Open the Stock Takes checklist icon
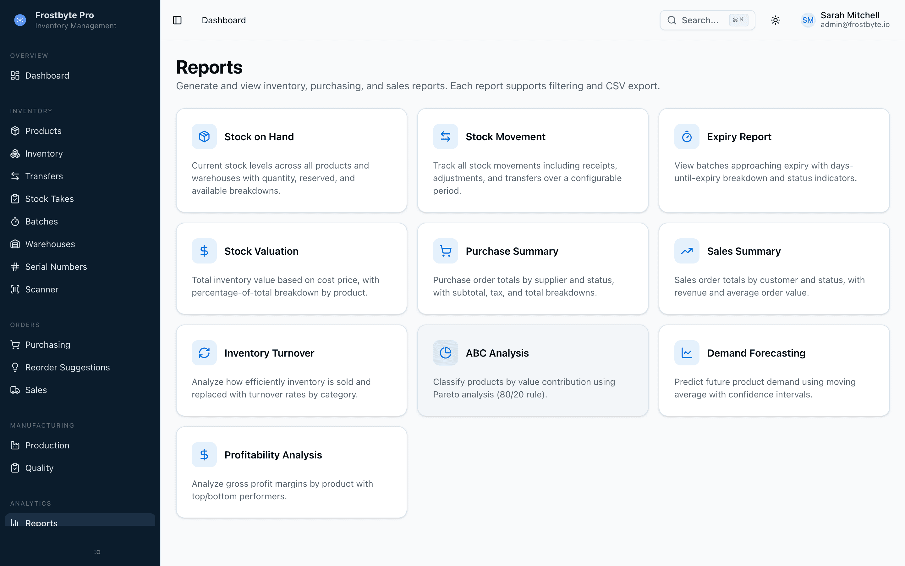Image resolution: width=905 pixels, height=566 pixels. 15,198
